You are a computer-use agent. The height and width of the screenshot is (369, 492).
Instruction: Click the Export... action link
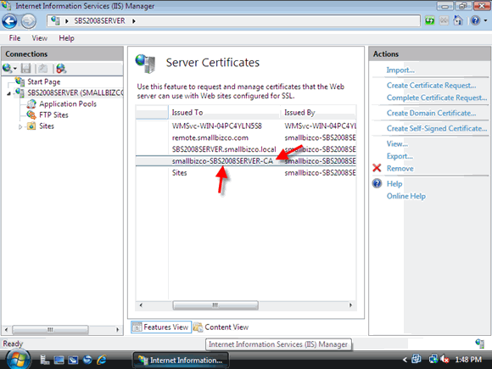click(400, 156)
